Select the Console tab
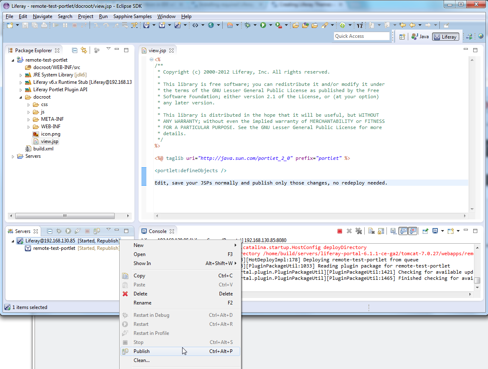The height and width of the screenshot is (369, 488). (x=157, y=231)
